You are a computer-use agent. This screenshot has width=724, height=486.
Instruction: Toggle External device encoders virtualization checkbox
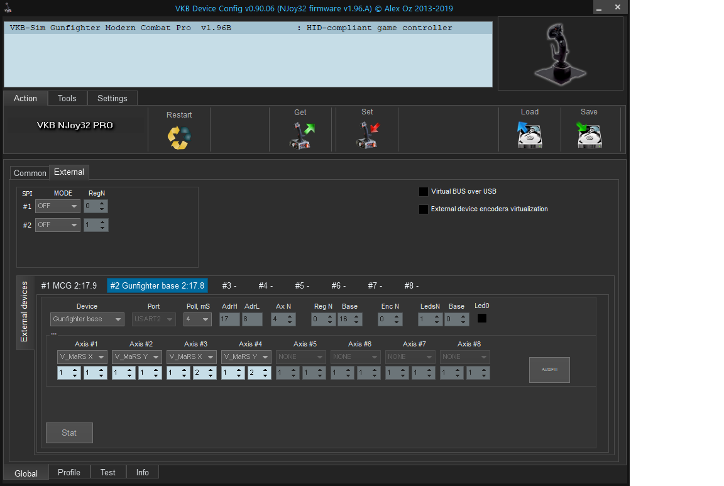(x=424, y=209)
